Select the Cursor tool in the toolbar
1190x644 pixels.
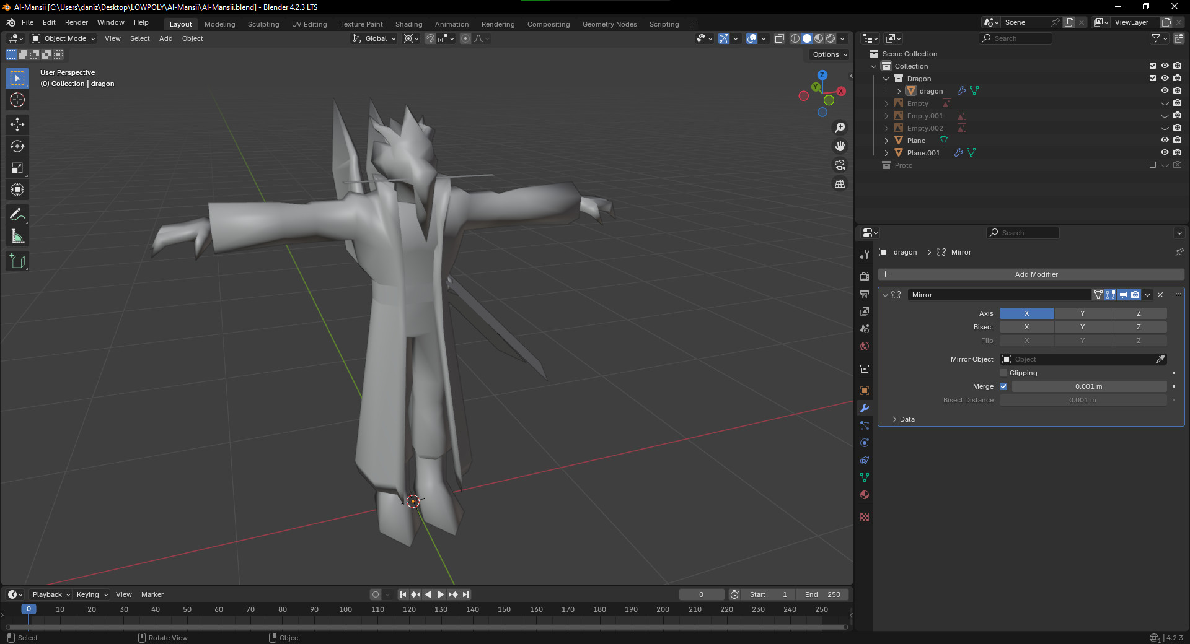click(x=17, y=100)
